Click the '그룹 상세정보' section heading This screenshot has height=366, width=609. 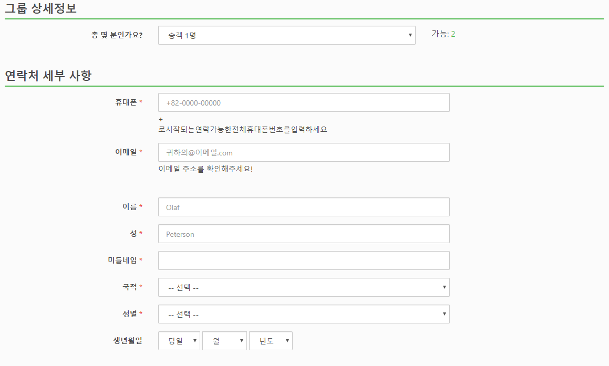click(x=41, y=8)
